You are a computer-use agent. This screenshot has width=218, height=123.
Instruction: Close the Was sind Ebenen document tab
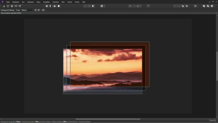[x=216, y=13]
